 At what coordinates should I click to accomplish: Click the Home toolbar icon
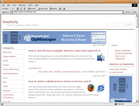coord(24,9)
